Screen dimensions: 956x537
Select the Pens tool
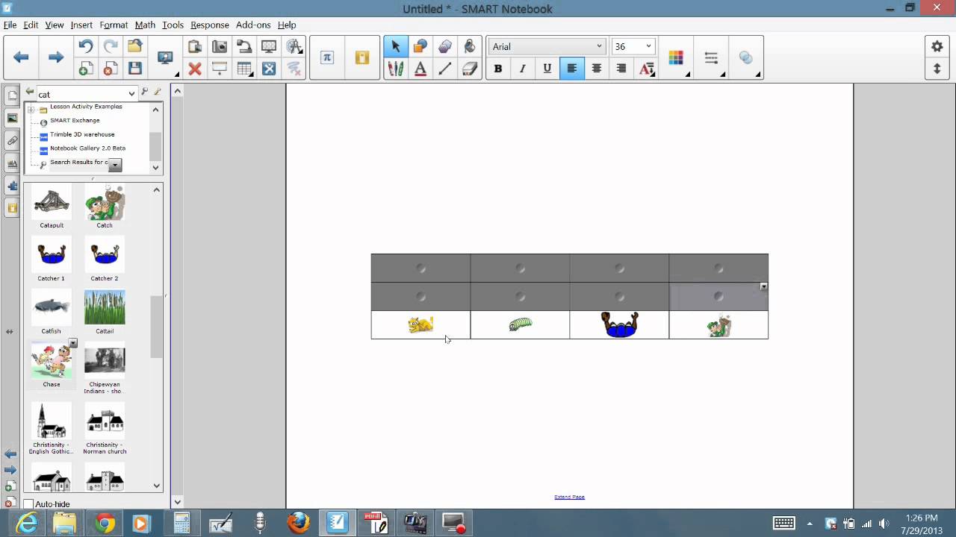point(396,69)
